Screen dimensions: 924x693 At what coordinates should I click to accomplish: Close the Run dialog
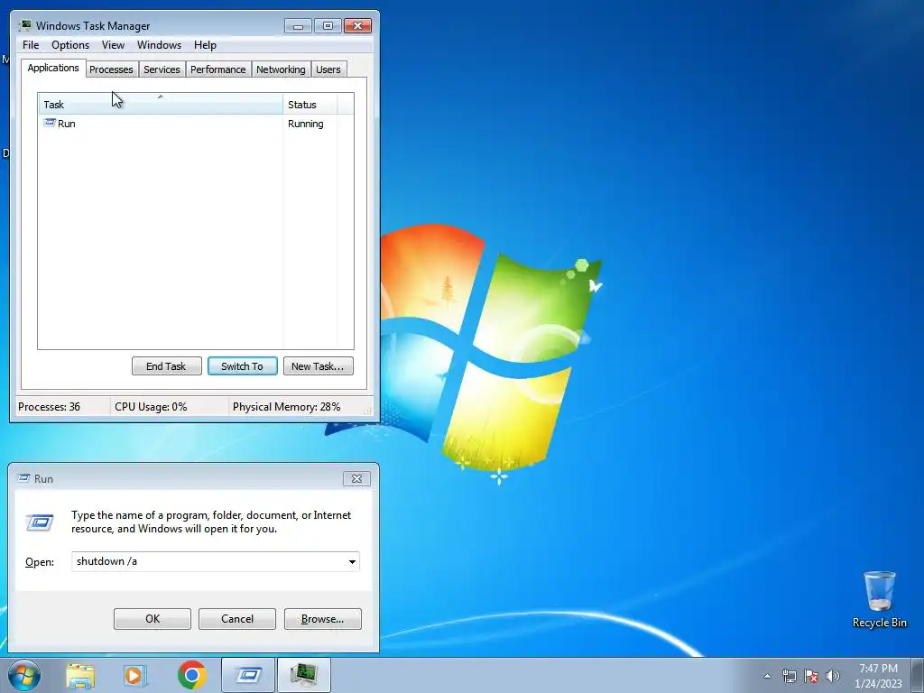(356, 478)
